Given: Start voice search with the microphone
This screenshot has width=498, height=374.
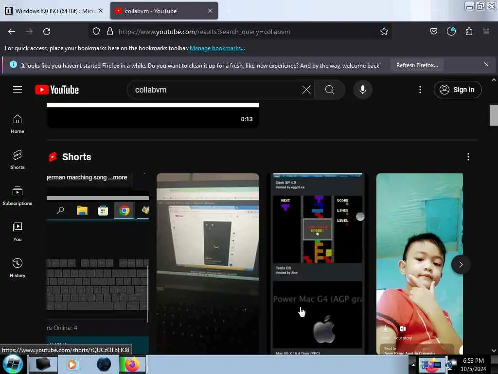Looking at the screenshot, I should [x=362, y=90].
